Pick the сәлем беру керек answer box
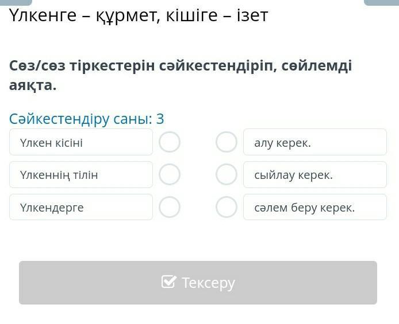 click(314, 208)
